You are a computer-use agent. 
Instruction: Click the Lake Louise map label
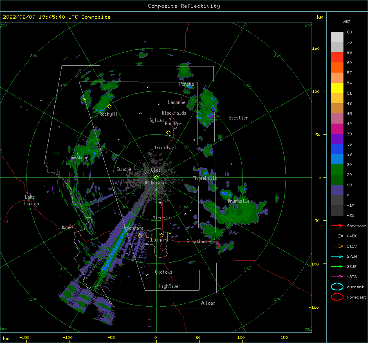31,200
